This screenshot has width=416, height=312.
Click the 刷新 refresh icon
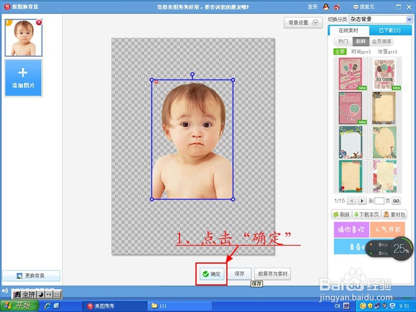(336, 214)
